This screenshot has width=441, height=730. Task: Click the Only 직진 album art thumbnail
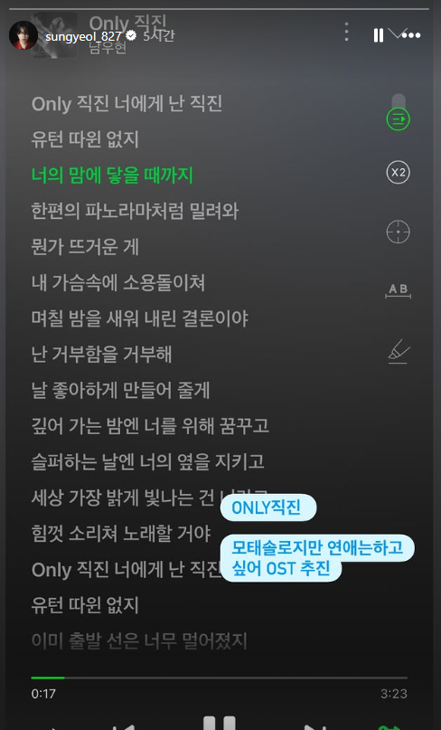(54, 35)
